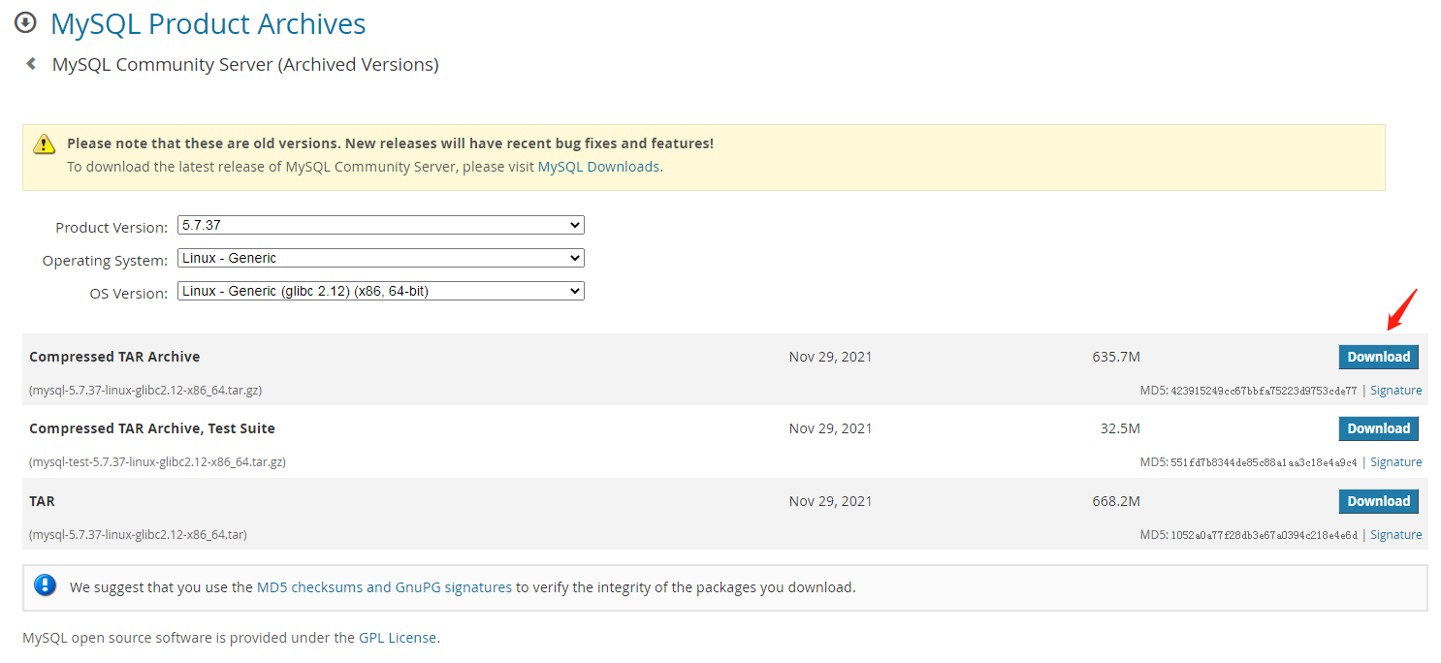Expand the OS Version dropdown
Viewport: 1441px width, 663px height.
click(x=381, y=291)
